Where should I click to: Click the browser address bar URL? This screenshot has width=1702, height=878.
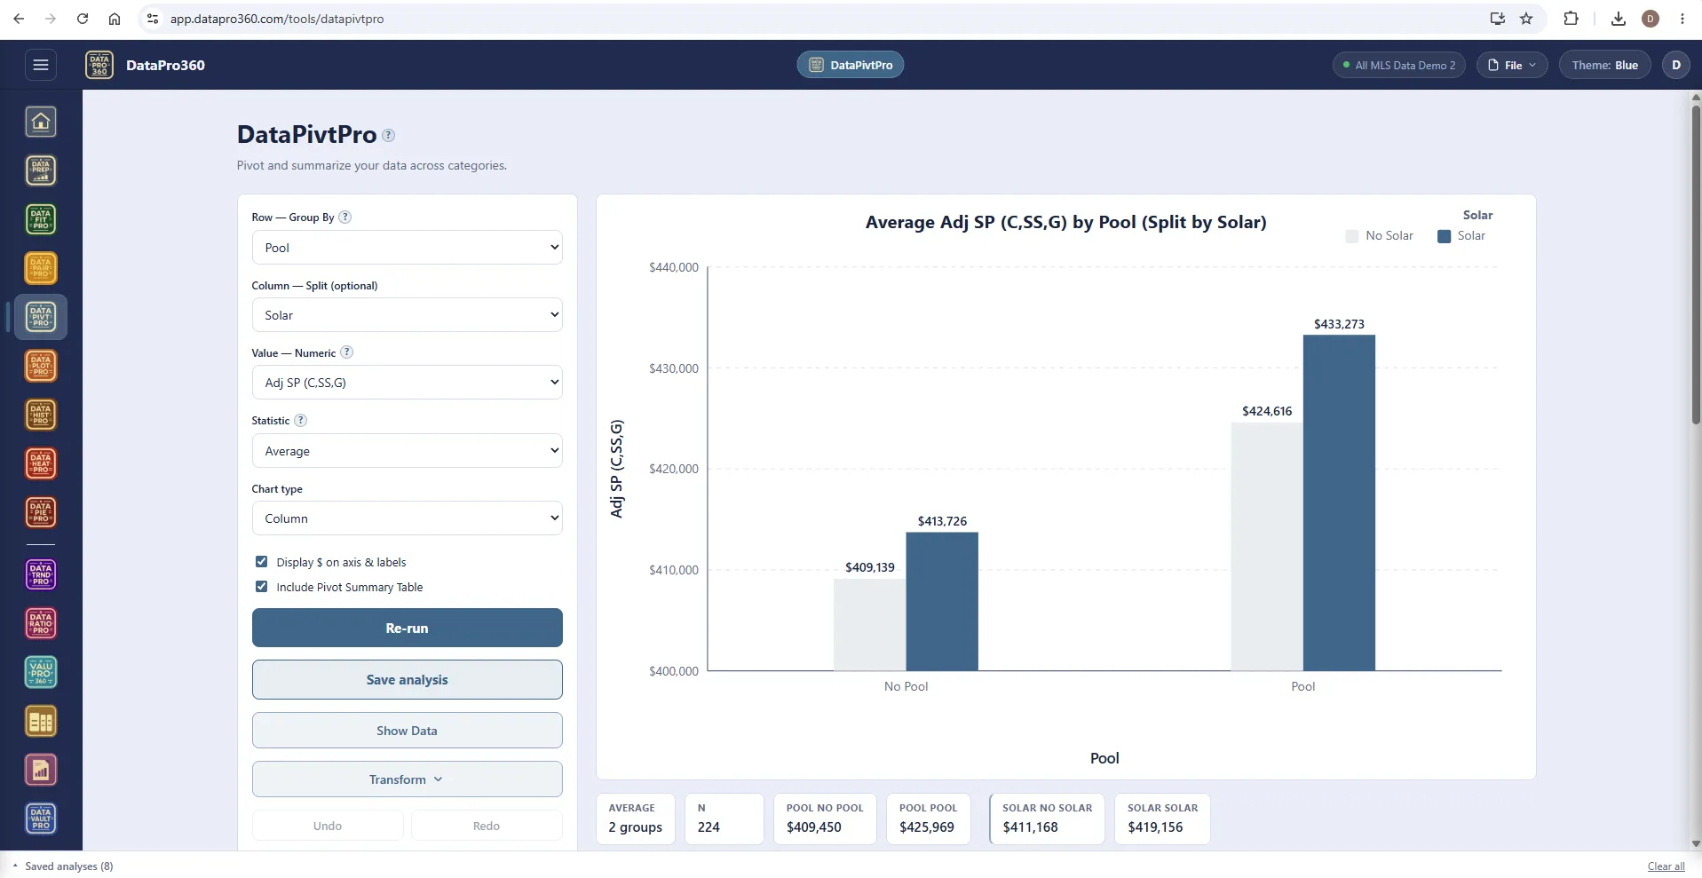tap(277, 19)
